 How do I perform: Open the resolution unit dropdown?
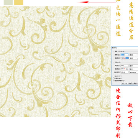pyautogui.click(x=134, y=72)
